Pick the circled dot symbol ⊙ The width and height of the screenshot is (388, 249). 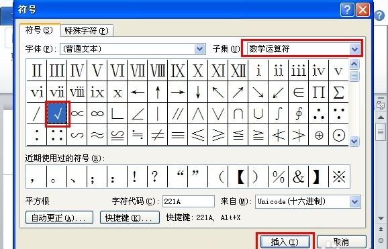coord(338,135)
